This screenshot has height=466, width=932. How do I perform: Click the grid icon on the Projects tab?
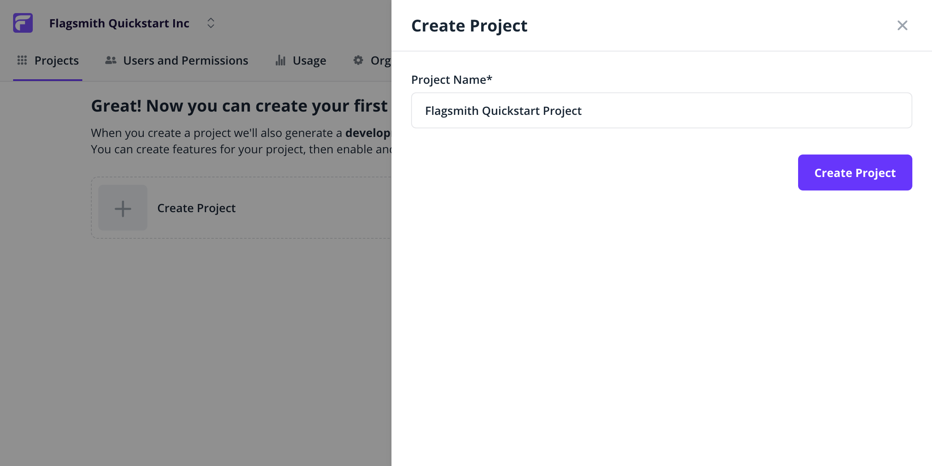23,60
